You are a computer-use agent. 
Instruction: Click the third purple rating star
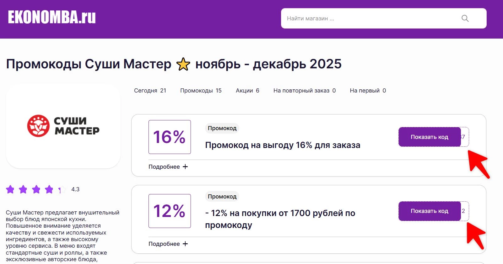point(36,189)
